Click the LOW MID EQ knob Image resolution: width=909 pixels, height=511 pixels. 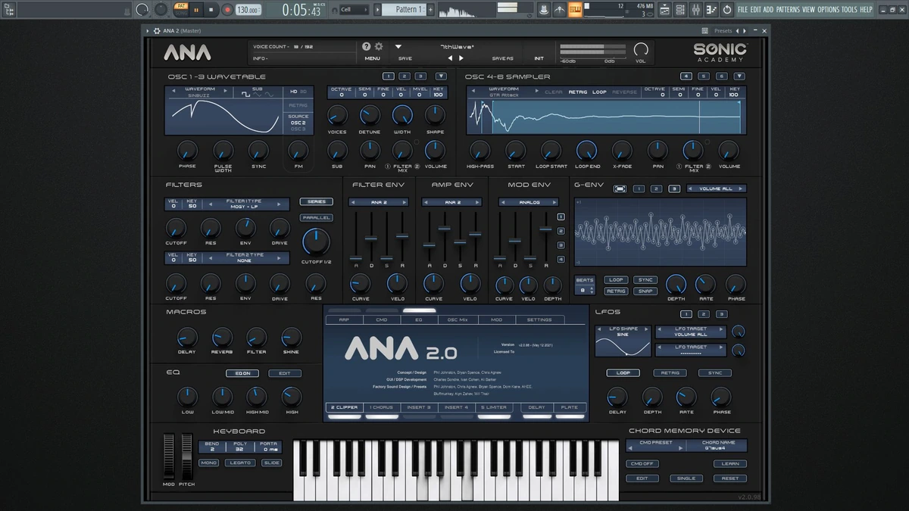click(x=222, y=396)
